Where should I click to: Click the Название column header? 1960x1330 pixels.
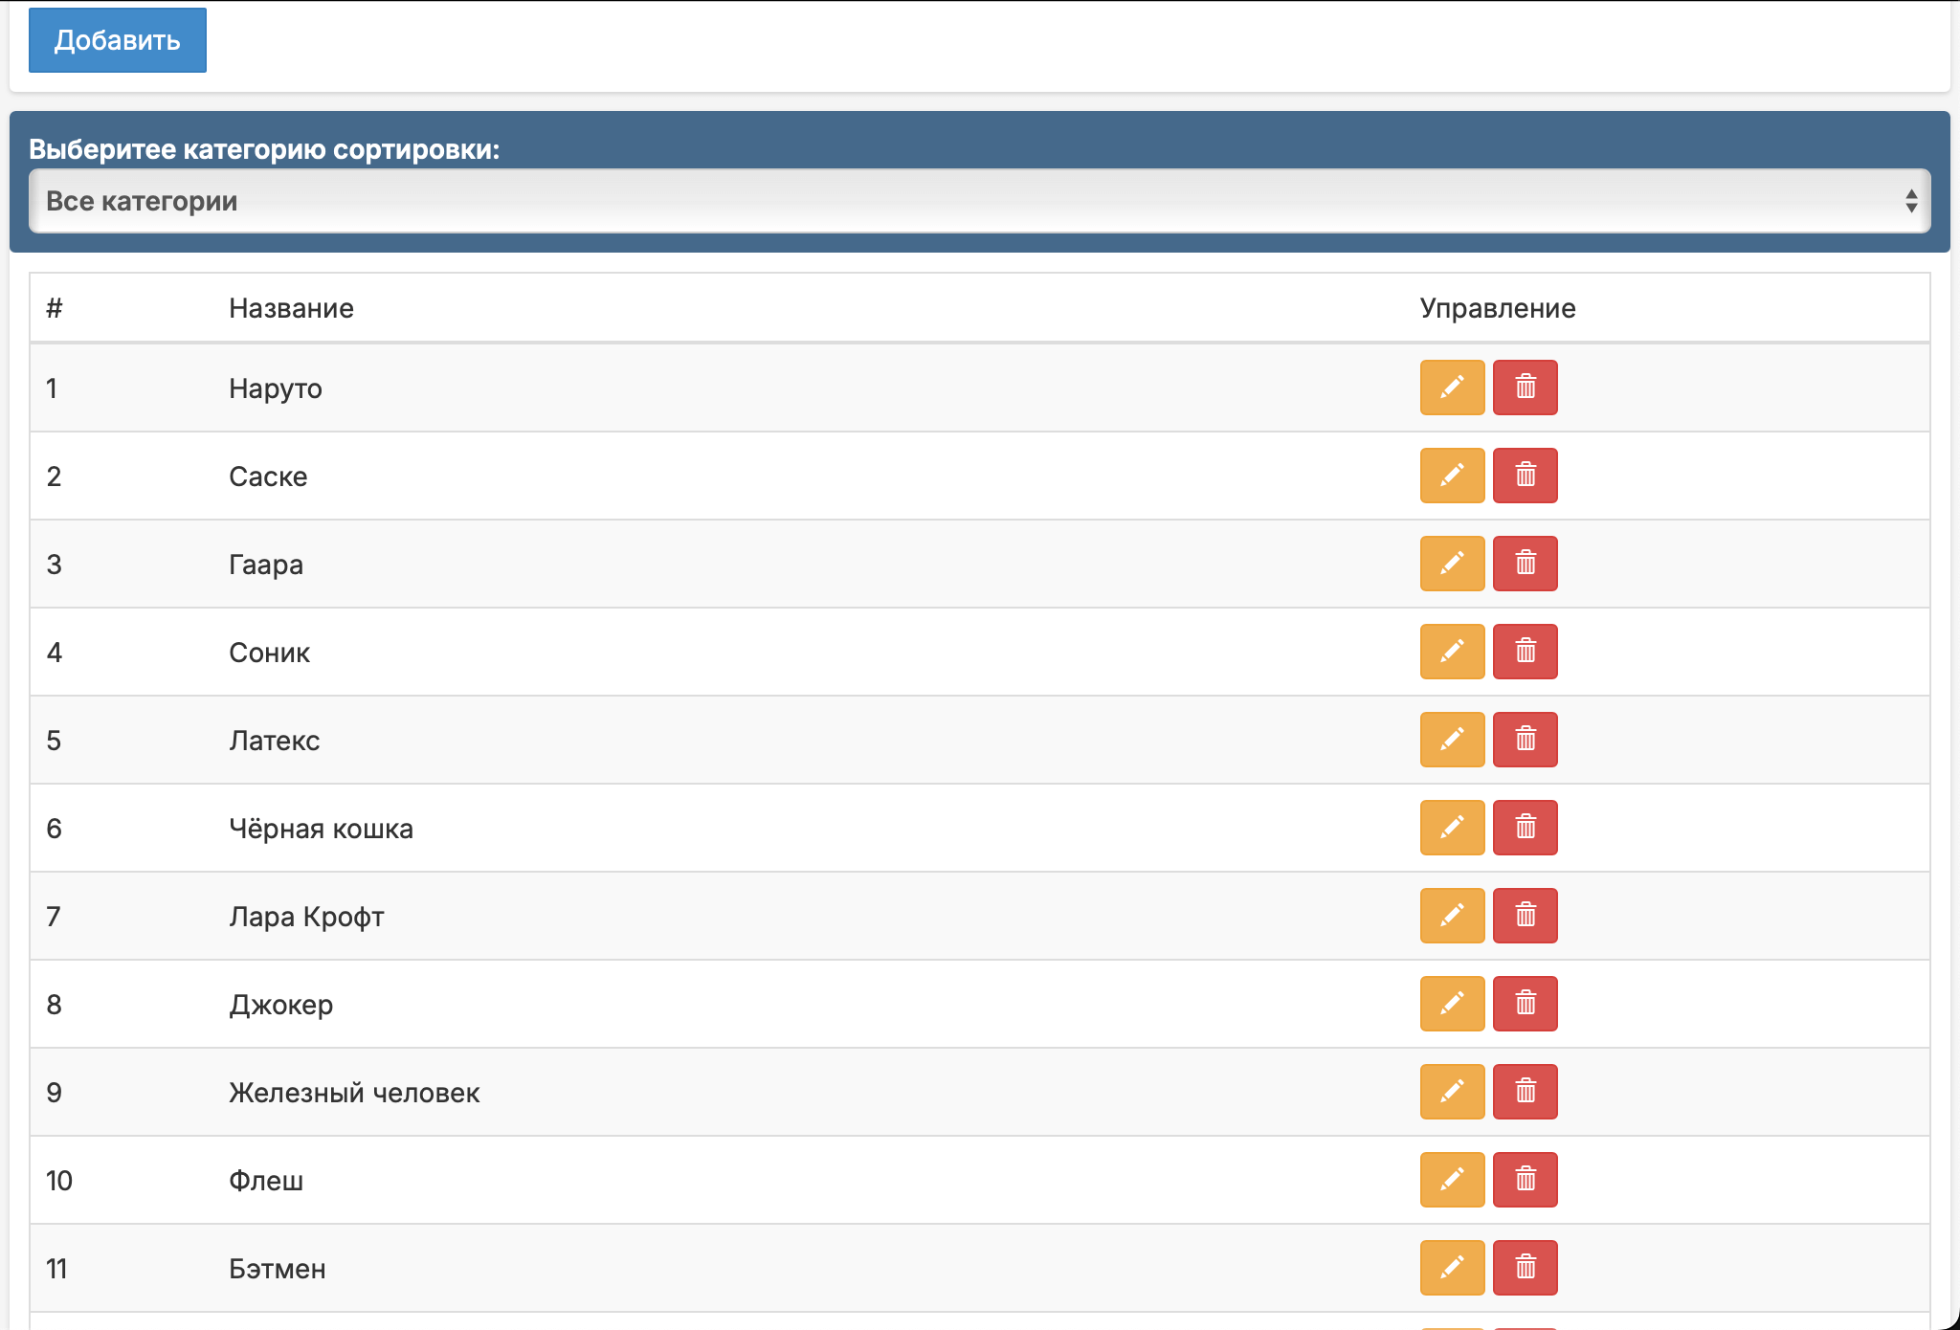291,308
